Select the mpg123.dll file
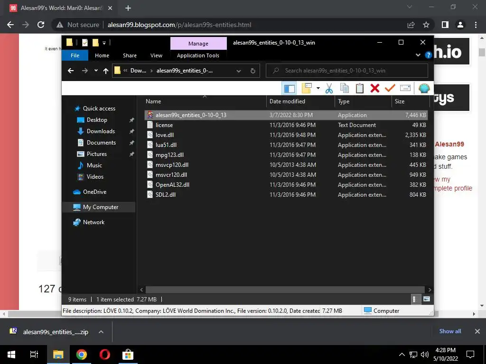Image resolution: width=486 pixels, height=364 pixels. [286, 155]
